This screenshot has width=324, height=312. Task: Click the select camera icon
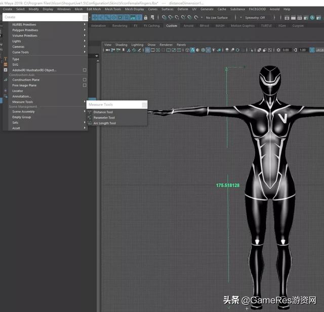point(108,50)
